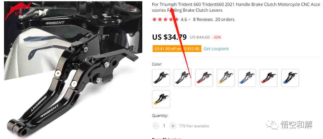Choose the black lever with gold tip
Screen dimensions: 323x139
(161, 99)
